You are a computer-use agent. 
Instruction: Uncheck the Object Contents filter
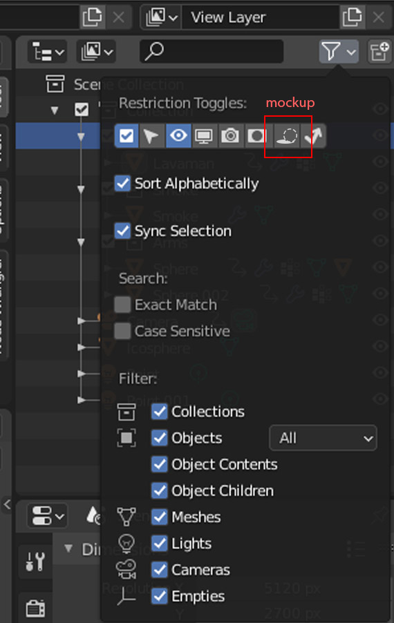click(x=160, y=464)
